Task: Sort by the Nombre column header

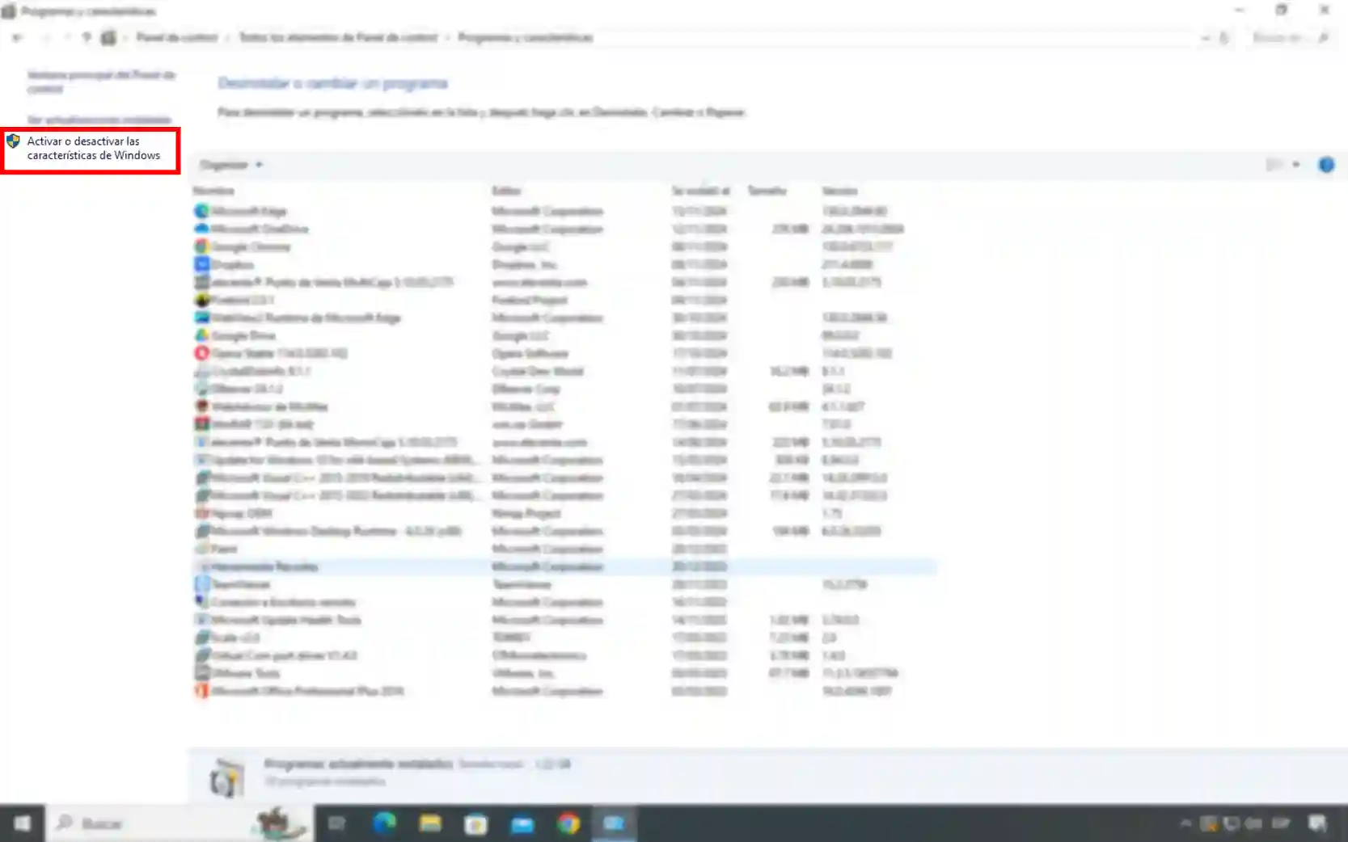Action: [x=213, y=191]
